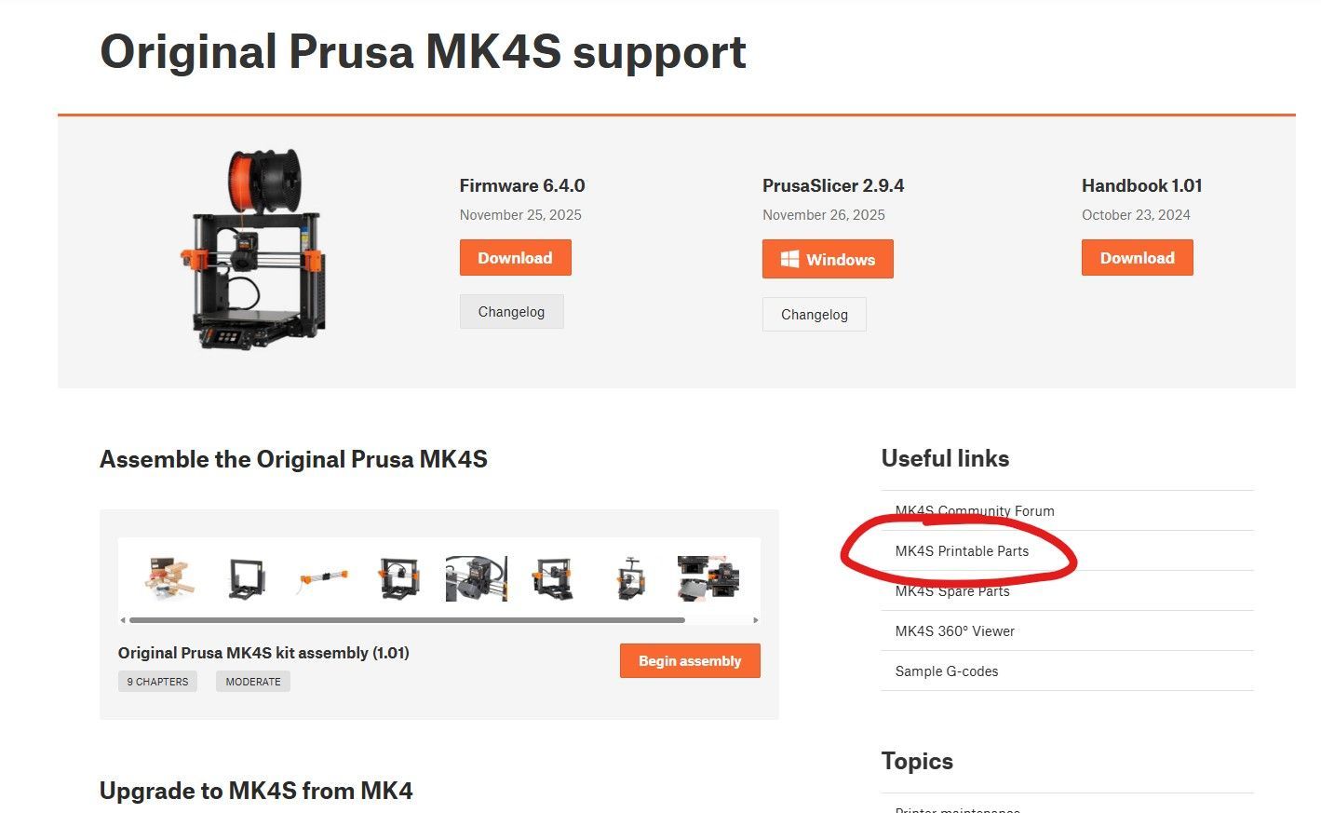1321x813 pixels.
Task: Open the MK4S Printable Parts link
Action: (962, 550)
